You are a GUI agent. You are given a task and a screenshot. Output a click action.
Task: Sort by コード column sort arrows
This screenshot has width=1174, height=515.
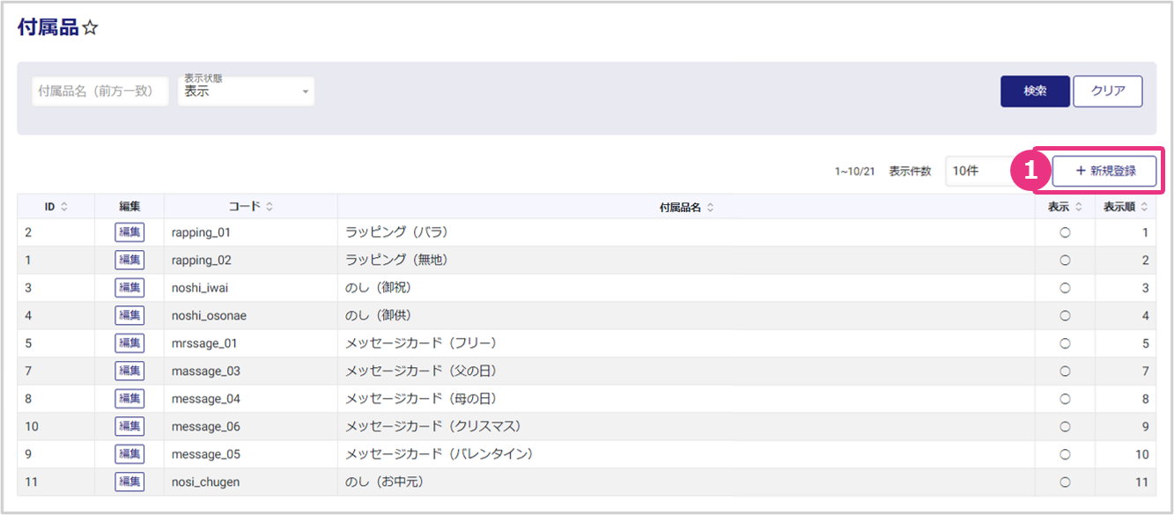pyautogui.click(x=270, y=207)
